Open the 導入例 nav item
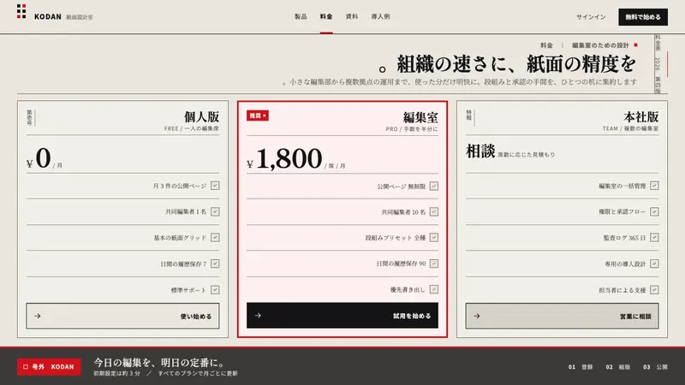 [380, 16]
